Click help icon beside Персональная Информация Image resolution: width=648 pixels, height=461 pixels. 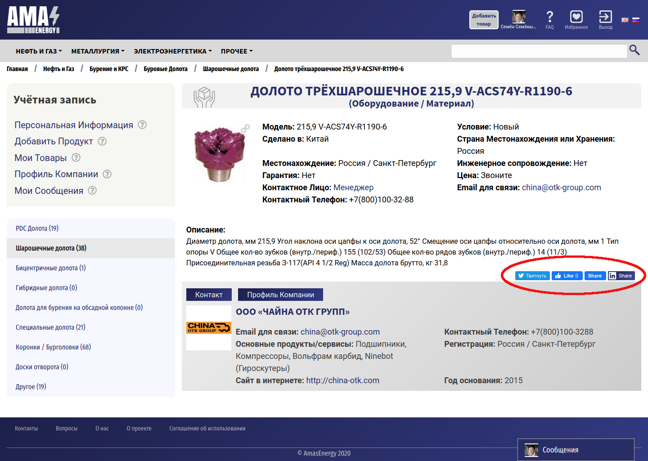pyautogui.click(x=142, y=125)
